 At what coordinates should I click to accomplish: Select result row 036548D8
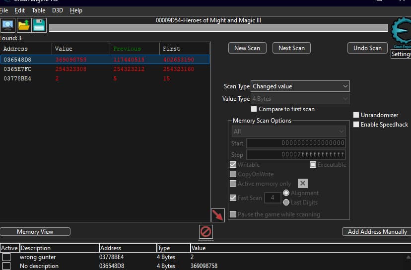click(x=105, y=60)
